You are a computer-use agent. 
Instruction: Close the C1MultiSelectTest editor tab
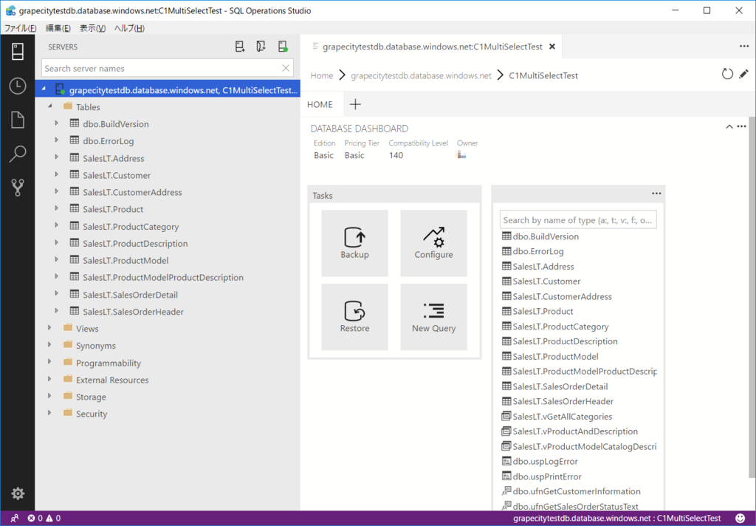pos(552,47)
